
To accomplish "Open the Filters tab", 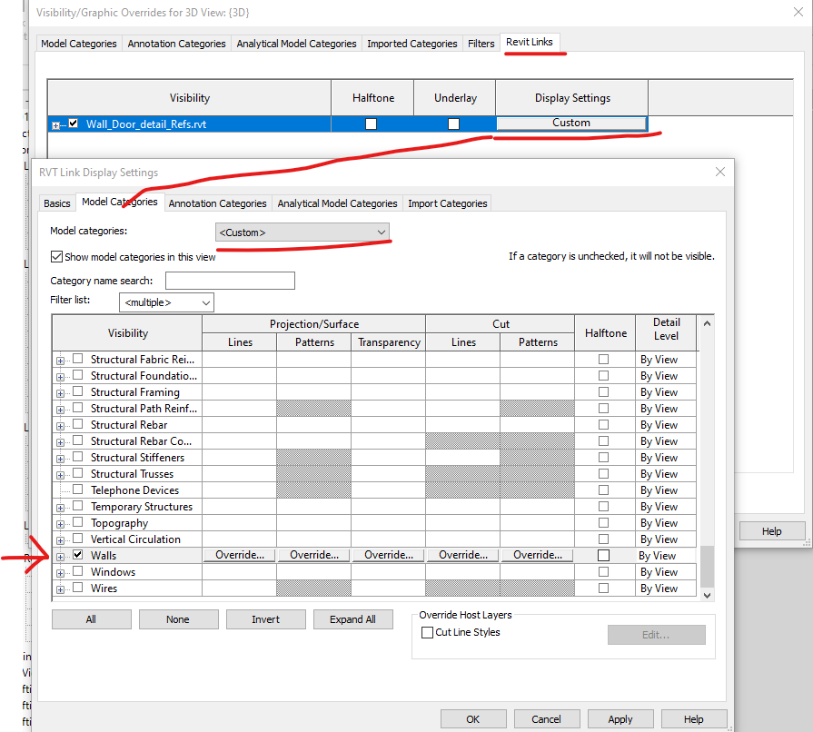I will point(481,43).
